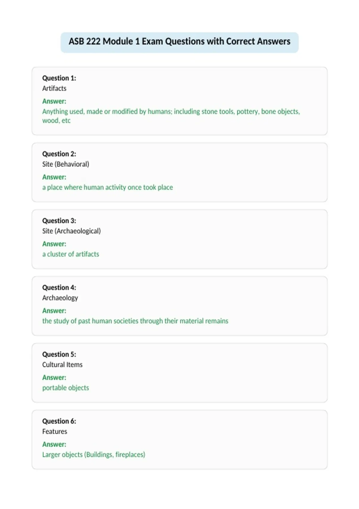
Task: Click the Question 2 heading
Action: pos(59,154)
